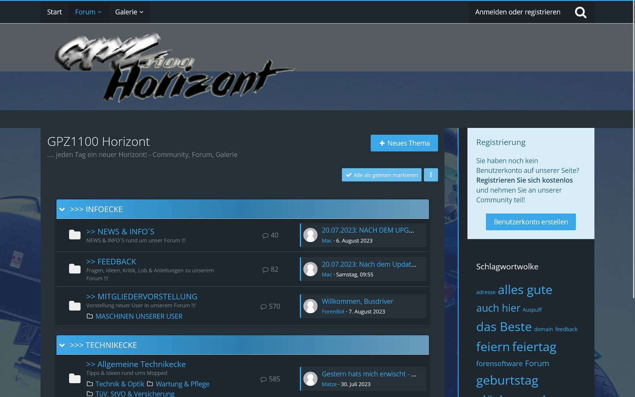The image size is (635, 397).
Task: Click the >>> TECHNIKECKE category title
Action: coord(103,345)
